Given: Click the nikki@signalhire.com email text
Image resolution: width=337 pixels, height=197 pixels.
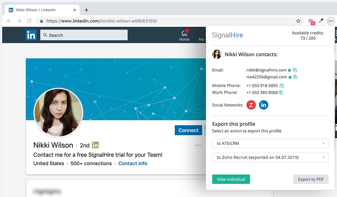Looking at the screenshot, I should 266,70.
